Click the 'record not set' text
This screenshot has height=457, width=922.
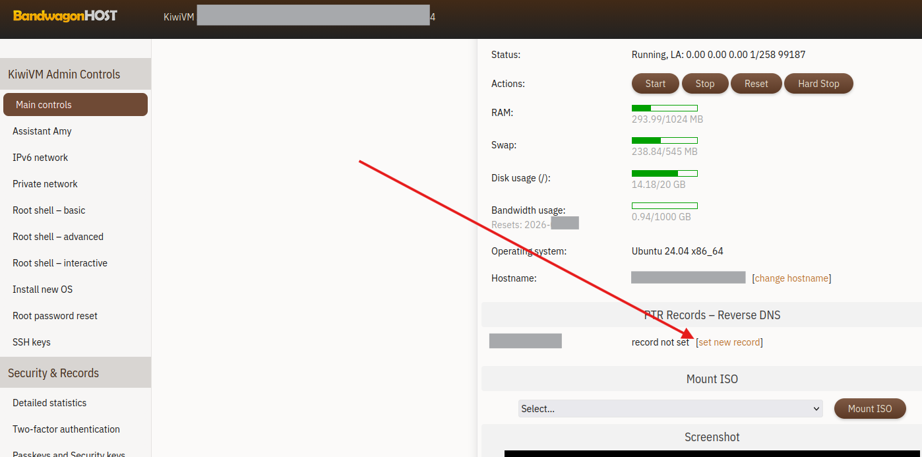tap(660, 342)
